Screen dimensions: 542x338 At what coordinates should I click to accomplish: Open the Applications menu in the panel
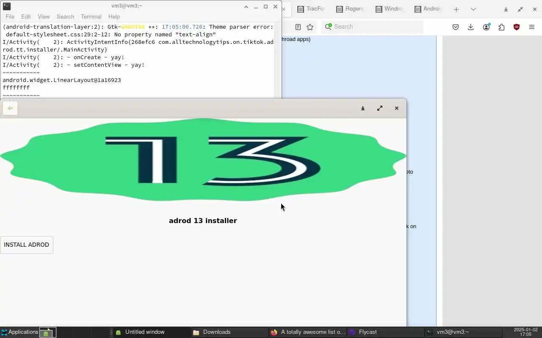click(19, 332)
